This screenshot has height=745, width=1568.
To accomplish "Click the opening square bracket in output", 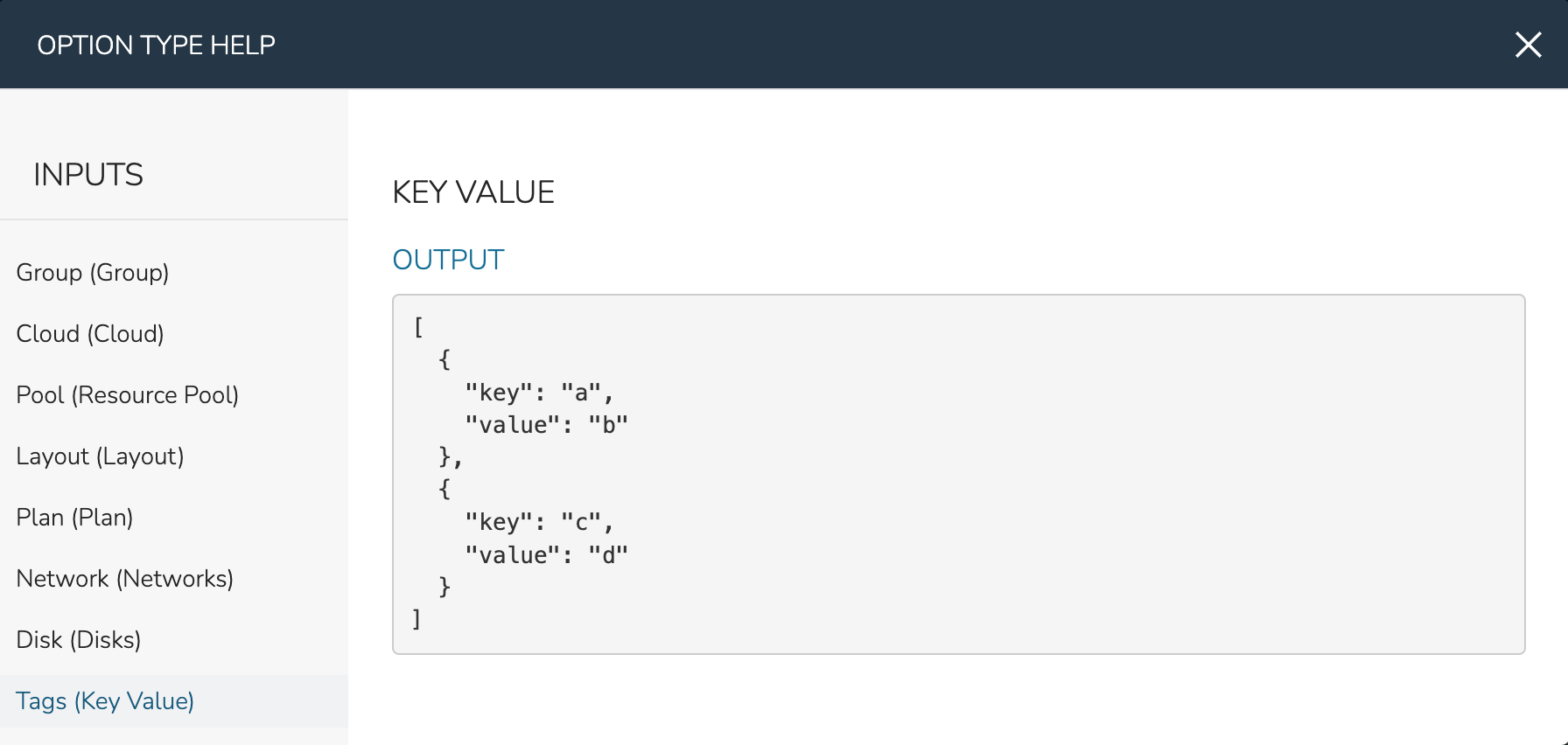I will 418,327.
